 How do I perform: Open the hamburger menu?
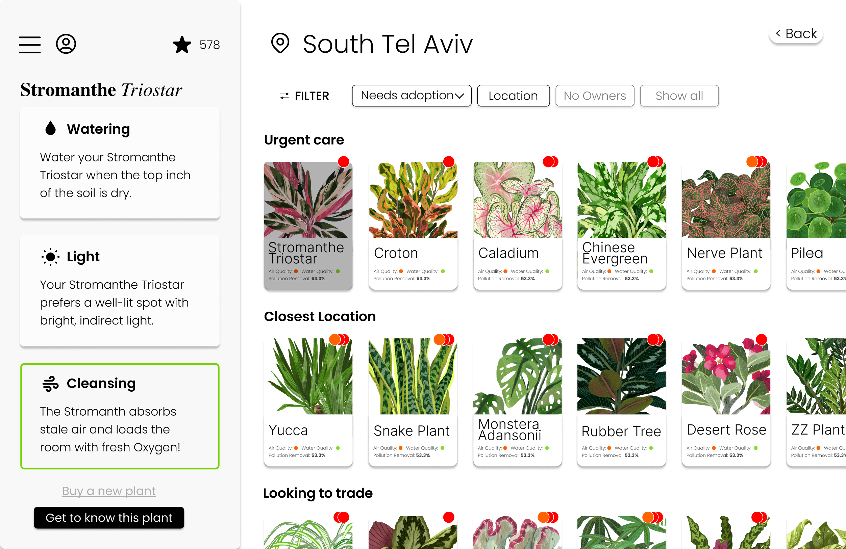click(x=30, y=45)
